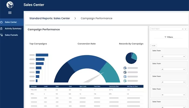
Task: Click the Records By Campaign chart title
Action: [x=131, y=44]
